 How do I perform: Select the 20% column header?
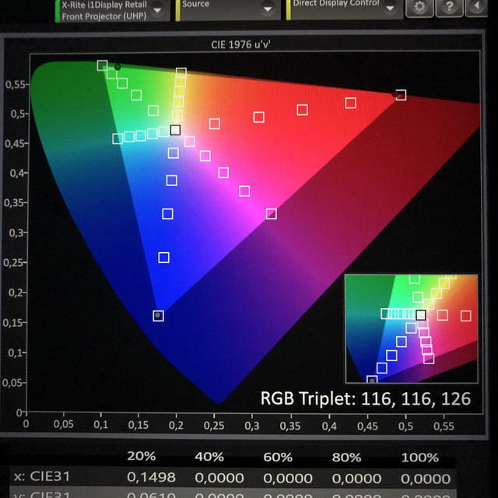click(x=142, y=457)
